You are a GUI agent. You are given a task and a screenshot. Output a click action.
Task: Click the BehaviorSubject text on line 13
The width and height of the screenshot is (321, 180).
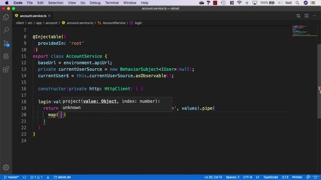(139, 69)
